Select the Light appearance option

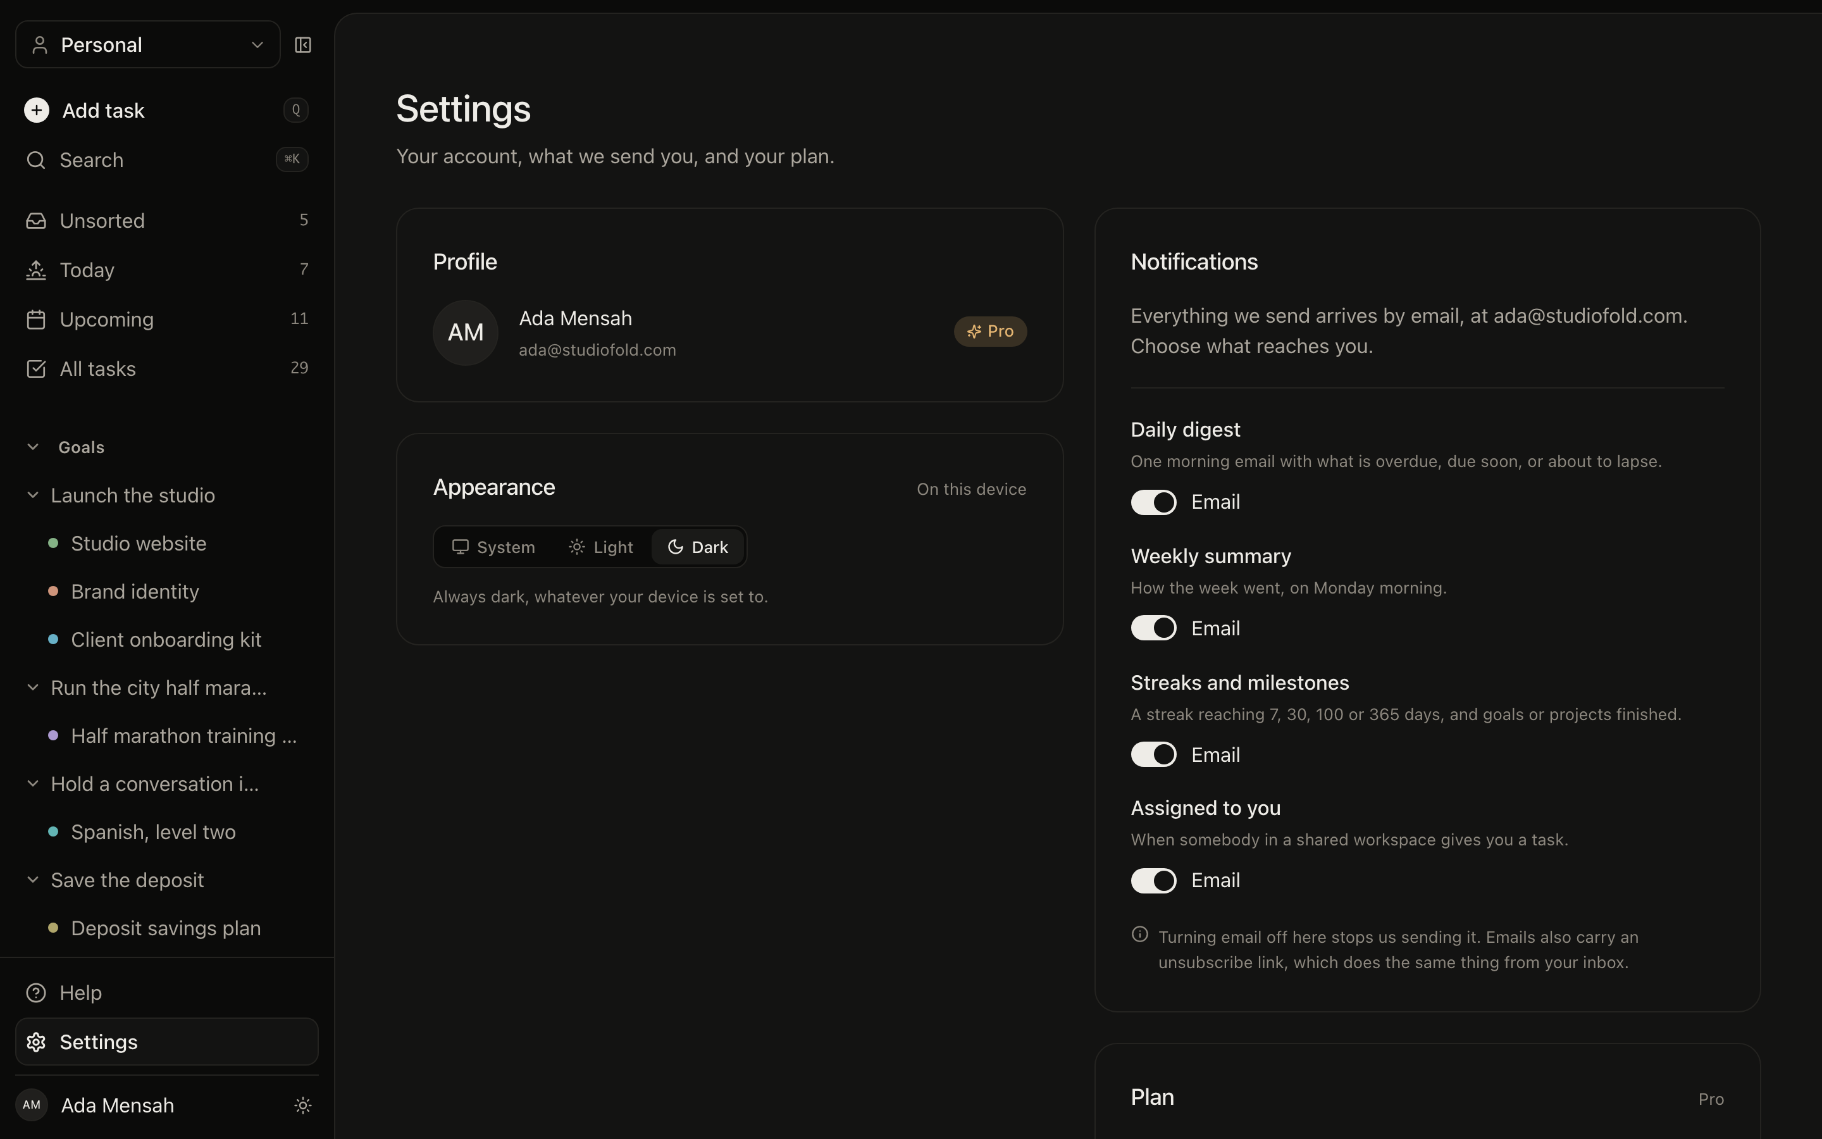coord(600,547)
